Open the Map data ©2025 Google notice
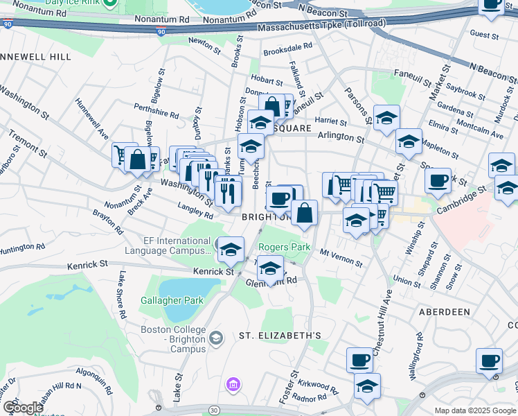Viewport: 518px width, 416px height. pyautogui.click(x=475, y=410)
